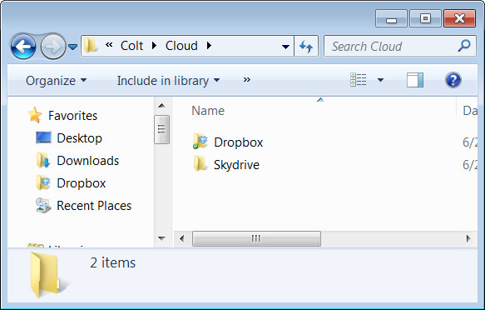Click the Dropbox folder icon in file list

200,141
